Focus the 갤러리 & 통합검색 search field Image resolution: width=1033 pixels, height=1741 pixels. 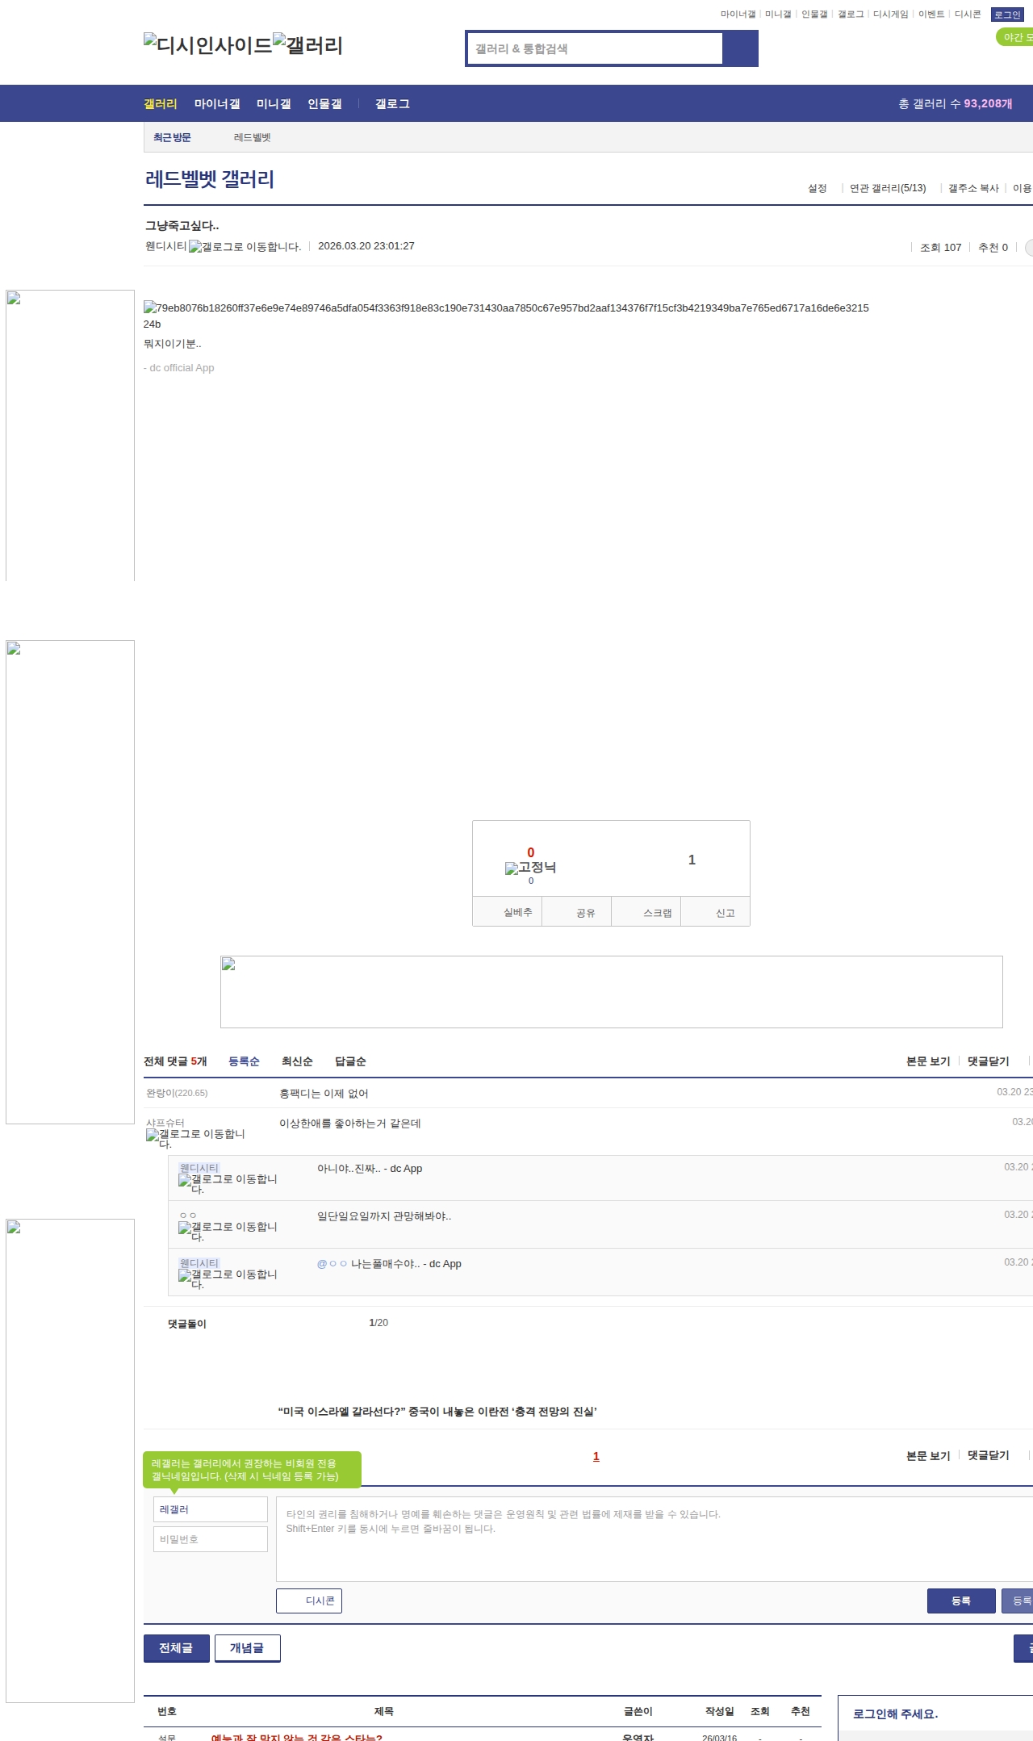(x=596, y=48)
